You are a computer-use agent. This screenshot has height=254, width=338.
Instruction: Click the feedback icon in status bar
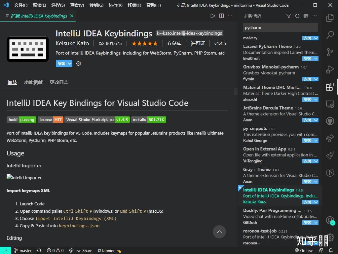pyautogui.click(x=321, y=251)
